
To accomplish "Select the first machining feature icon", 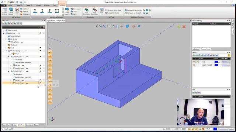I will pos(35,11).
